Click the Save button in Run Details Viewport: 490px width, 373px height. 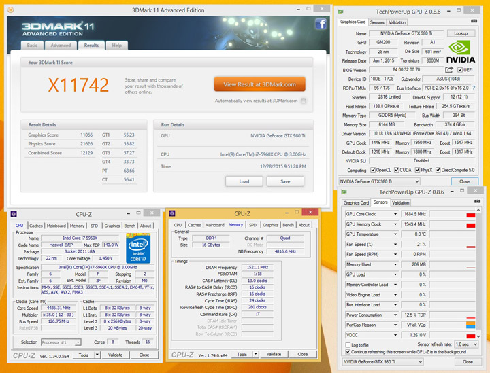click(285, 181)
